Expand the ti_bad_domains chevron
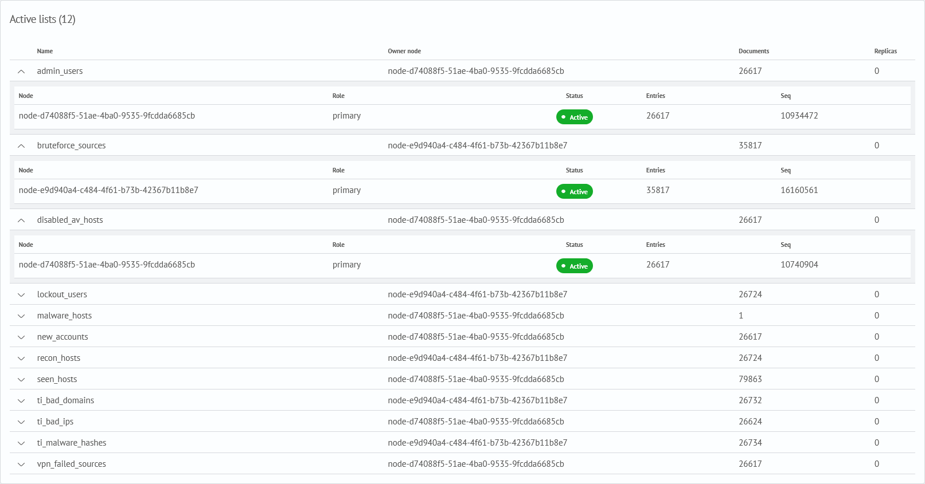This screenshot has height=484, width=925. click(x=21, y=401)
